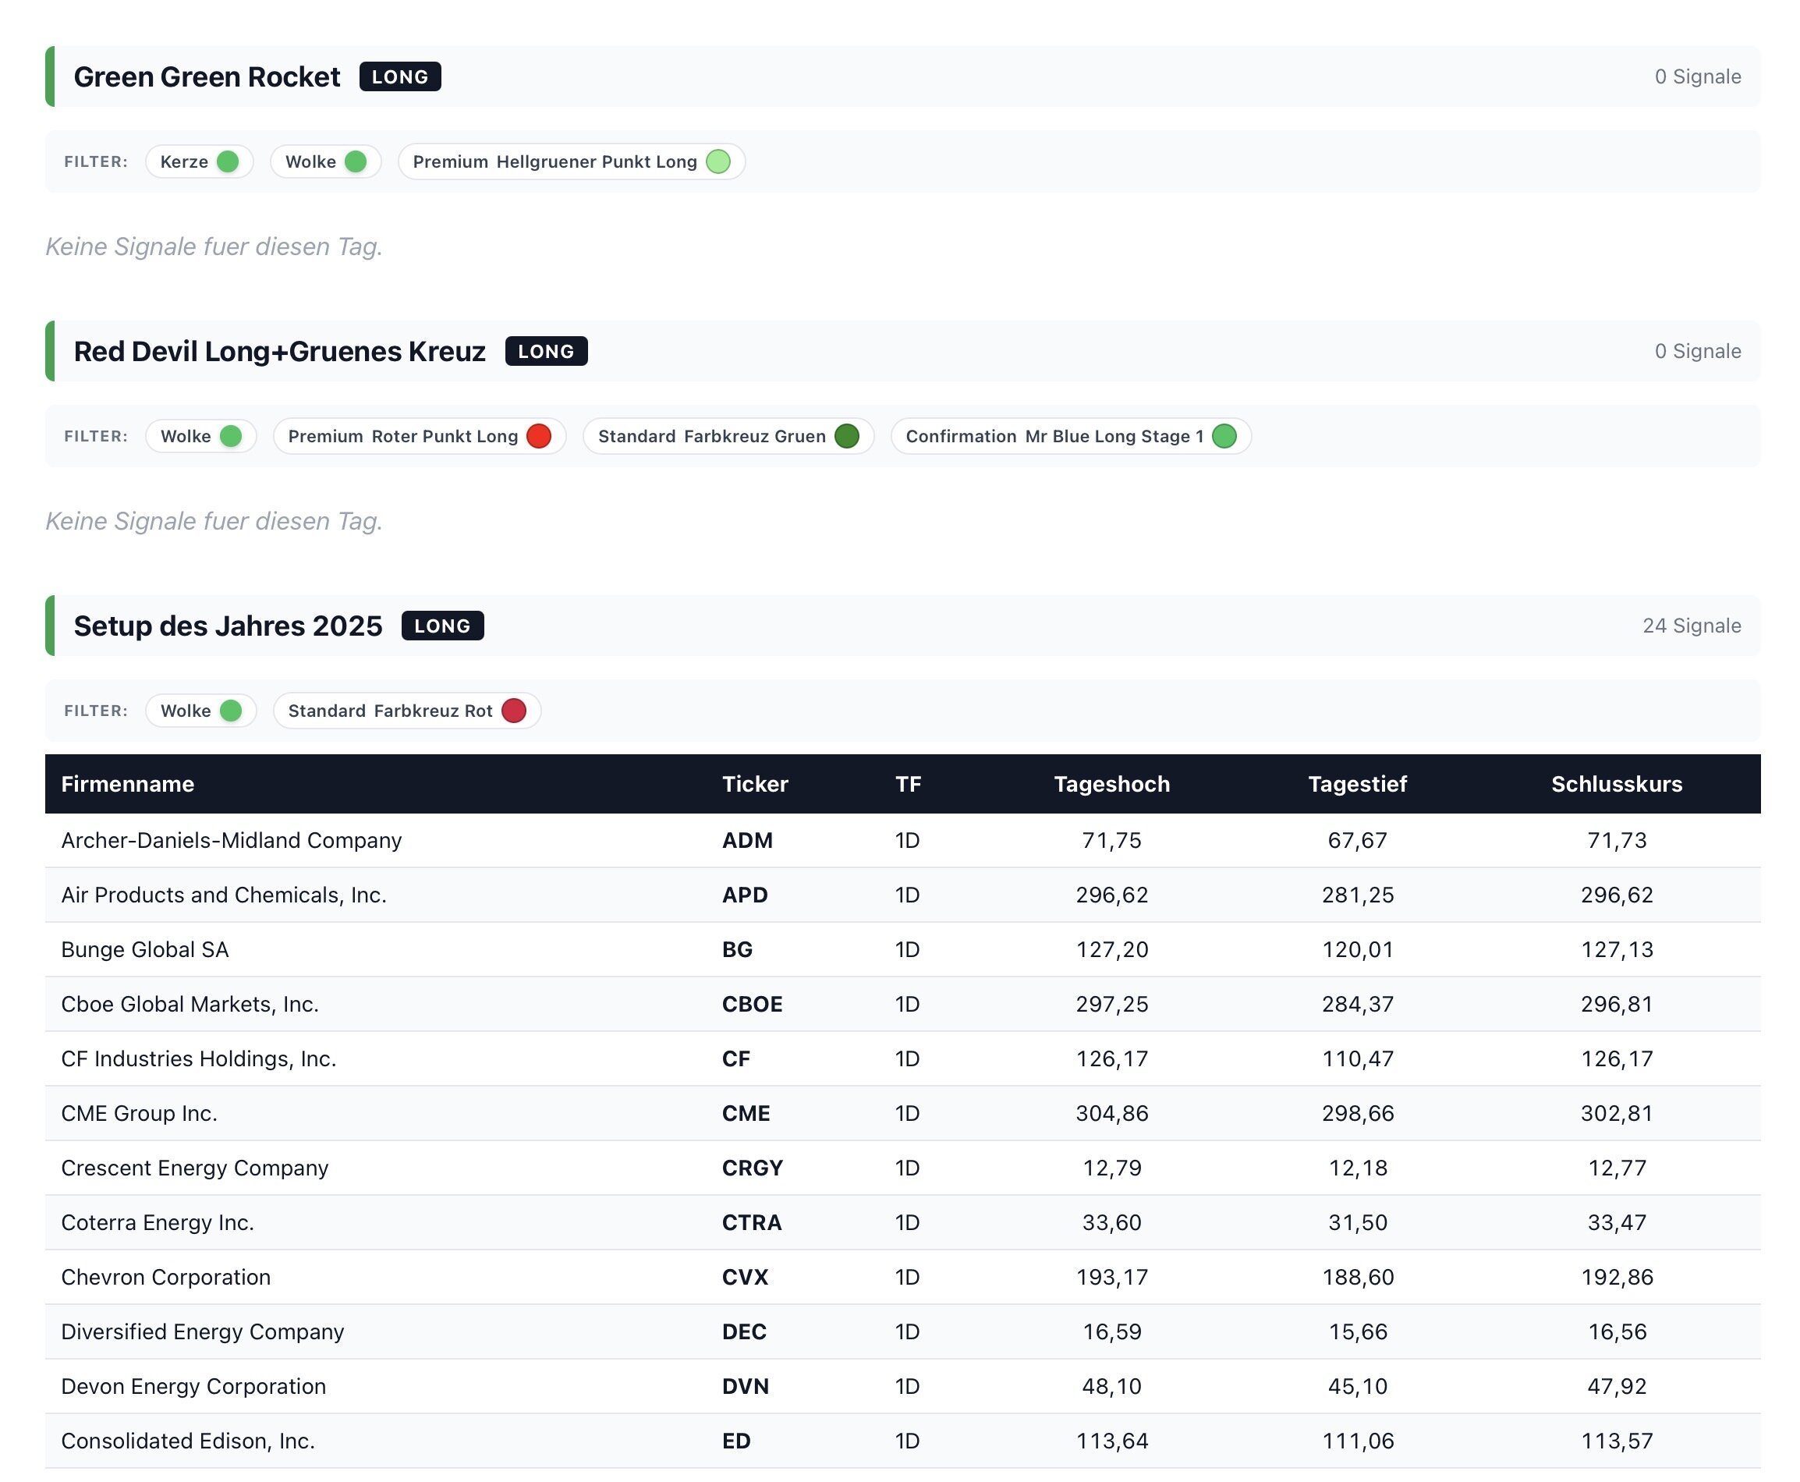The image size is (1800, 1482).
Task: Click the green dot in Kerze filter chip
Action: point(227,161)
